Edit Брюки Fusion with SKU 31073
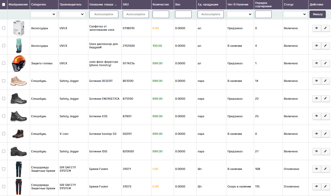Image resolution: width=331 pixels, height=196 pixels. pyautogui.click(x=326, y=186)
